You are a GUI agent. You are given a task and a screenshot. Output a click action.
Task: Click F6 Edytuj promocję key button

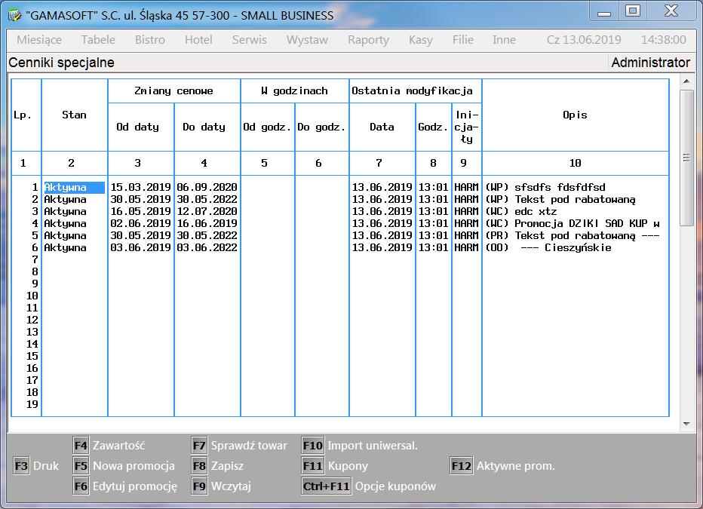(81, 486)
